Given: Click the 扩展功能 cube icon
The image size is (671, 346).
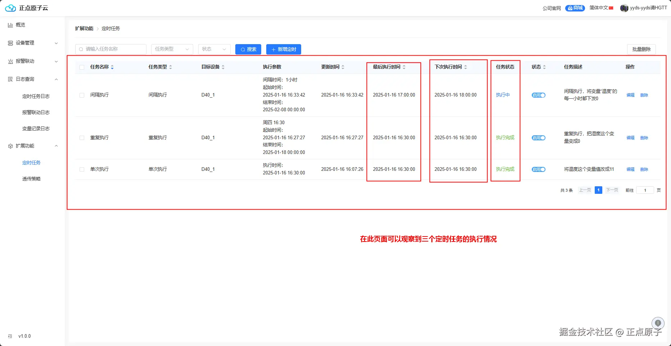Looking at the screenshot, I should pyautogui.click(x=10, y=146).
